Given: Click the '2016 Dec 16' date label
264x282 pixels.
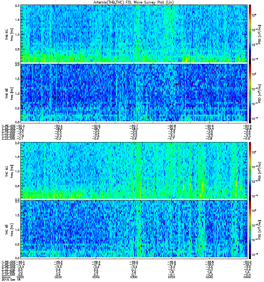Looking at the screenshot, I should tap(11, 280).
